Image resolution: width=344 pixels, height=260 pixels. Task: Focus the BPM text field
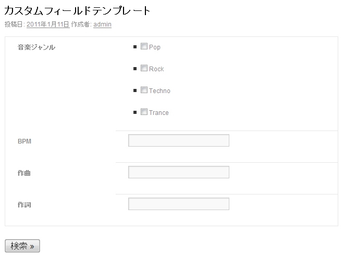tap(178, 140)
